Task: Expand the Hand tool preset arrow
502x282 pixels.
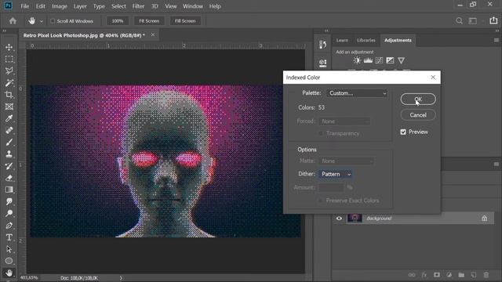Action: point(42,21)
